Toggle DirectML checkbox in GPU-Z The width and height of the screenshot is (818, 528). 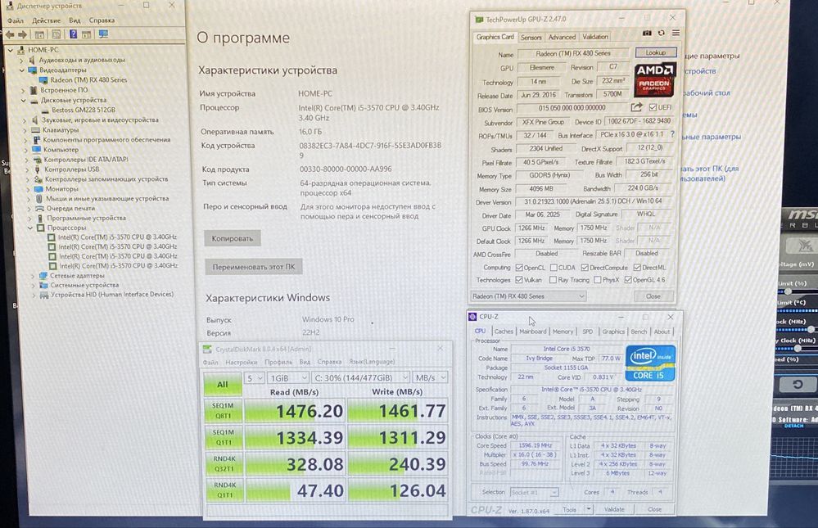(x=637, y=268)
